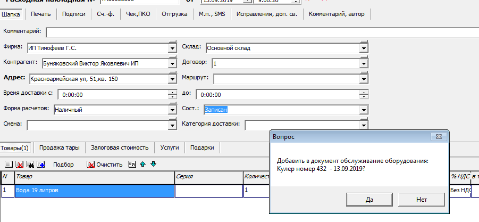Open the Склад dropdown list
The height and width of the screenshot is (222, 479).
coord(364,48)
